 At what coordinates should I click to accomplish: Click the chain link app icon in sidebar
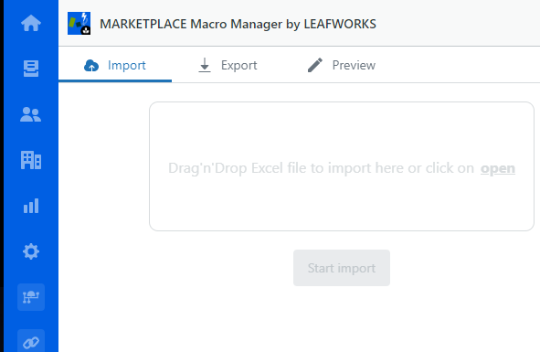point(31,342)
